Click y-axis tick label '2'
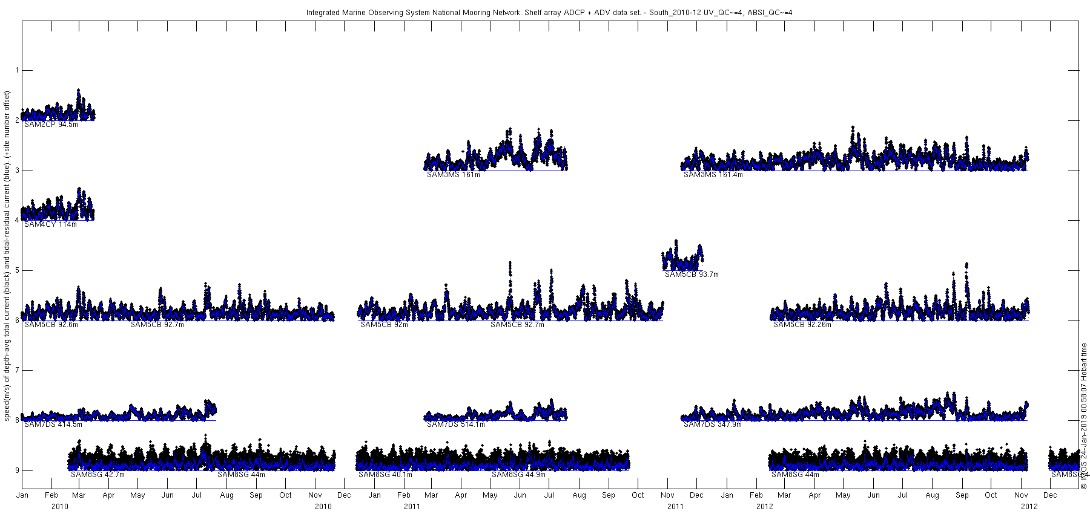This screenshot has width=1090, height=514. [x=16, y=120]
